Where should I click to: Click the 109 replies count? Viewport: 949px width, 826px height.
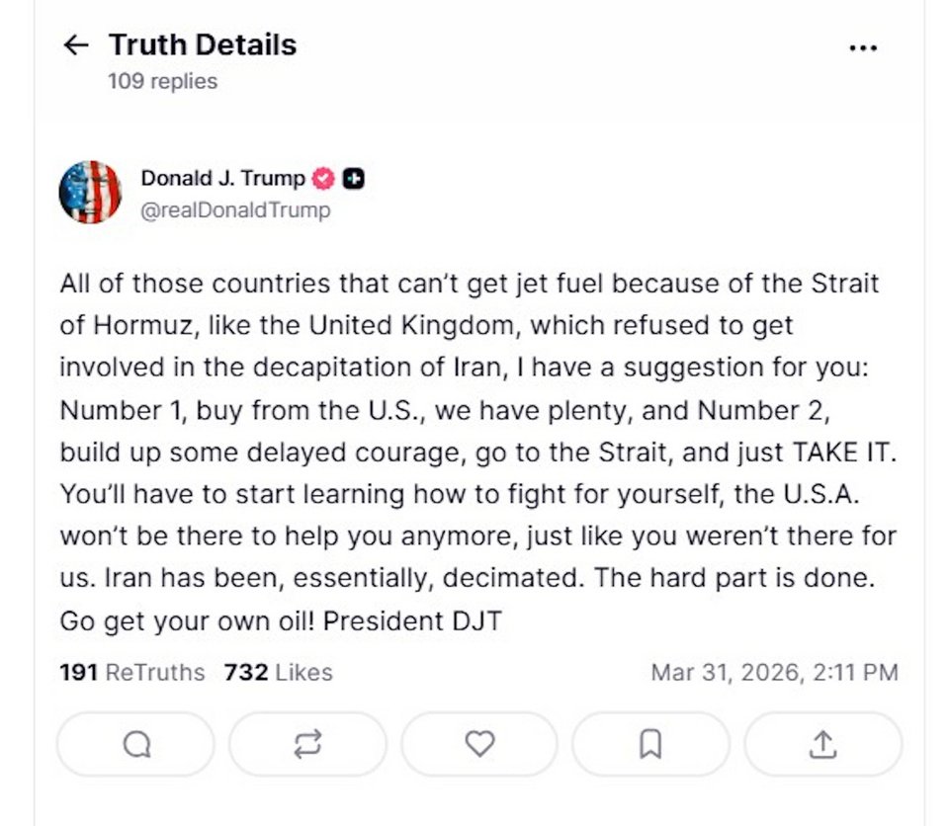[163, 81]
